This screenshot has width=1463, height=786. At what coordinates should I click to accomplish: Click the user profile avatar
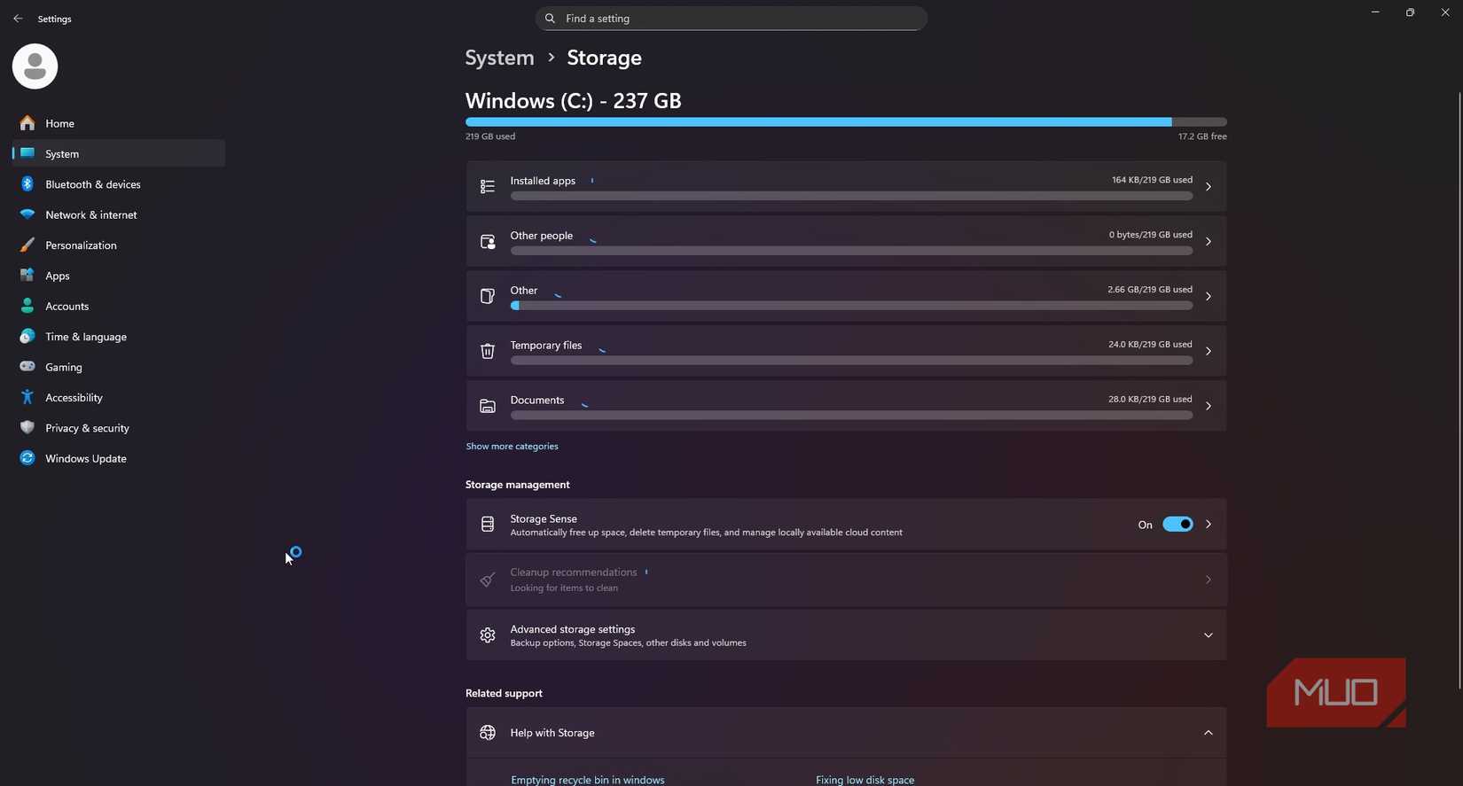(x=35, y=66)
